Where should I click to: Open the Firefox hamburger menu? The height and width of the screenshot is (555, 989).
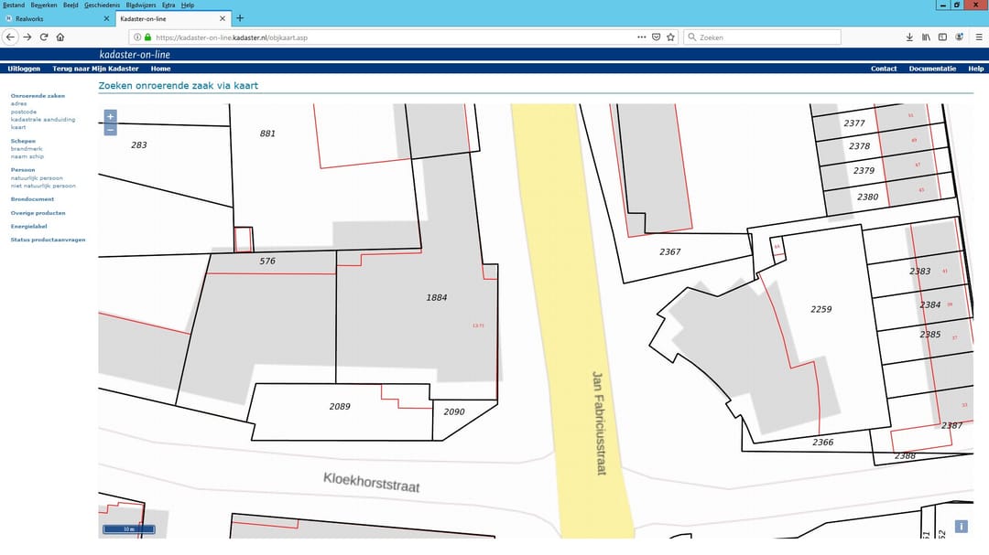pyautogui.click(x=979, y=37)
